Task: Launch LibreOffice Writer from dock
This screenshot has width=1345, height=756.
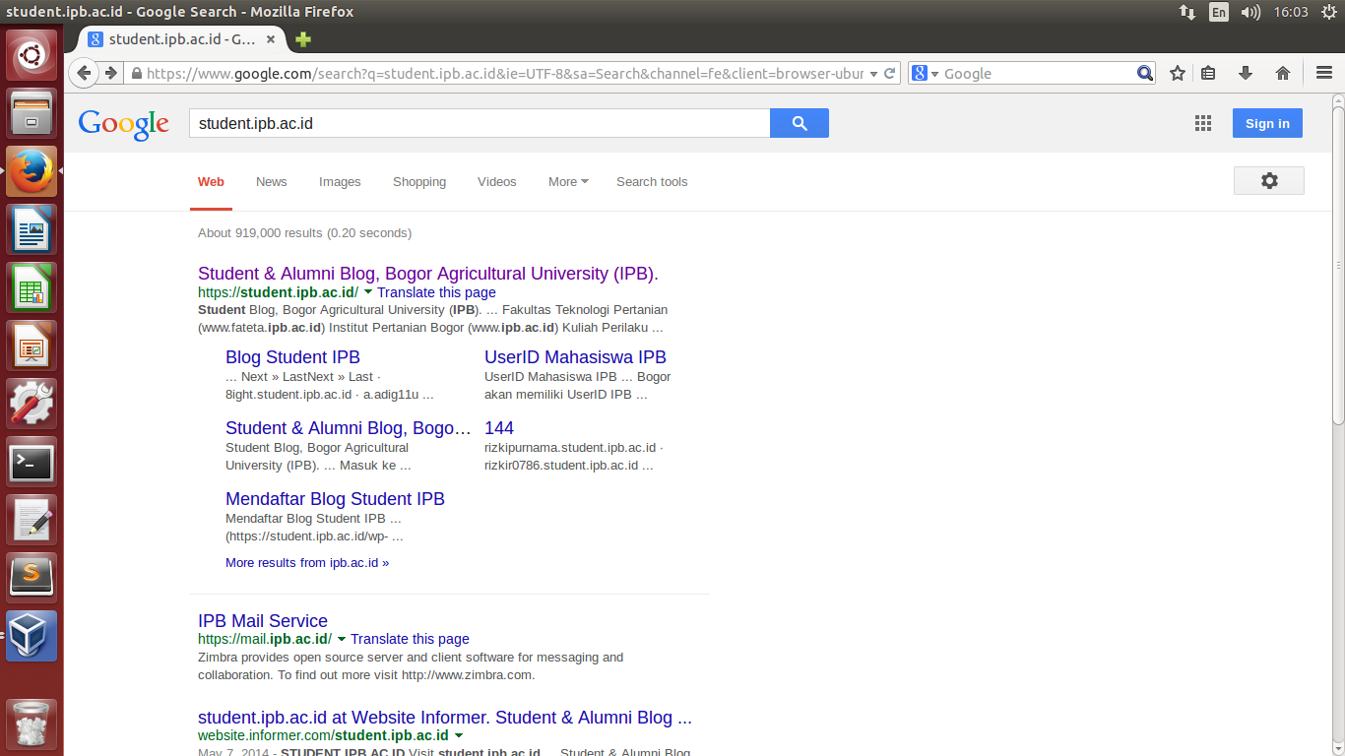Action: point(32,229)
